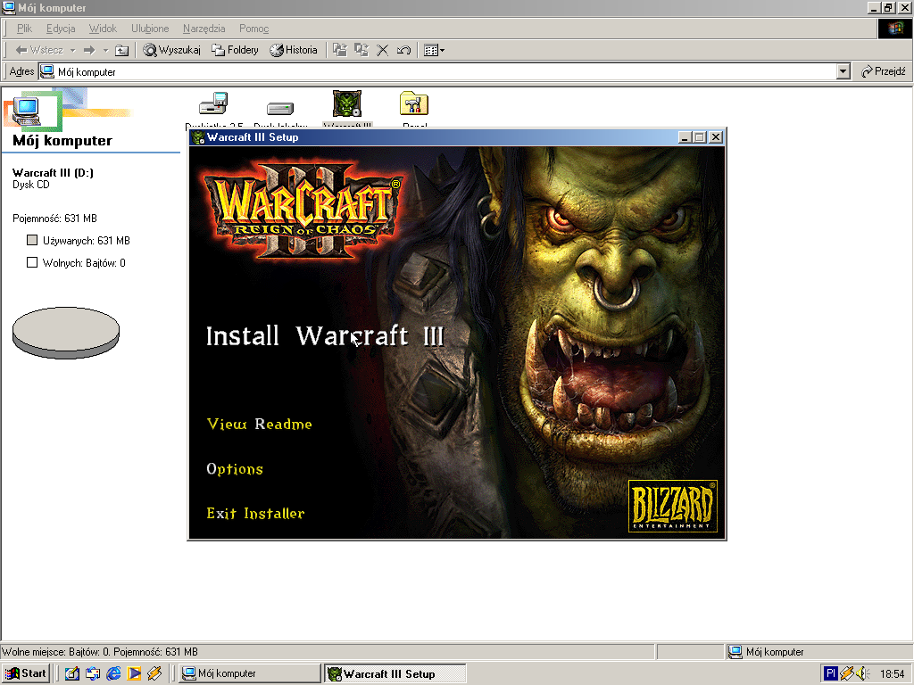
Task: Click the disk usage pie chart
Action: click(x=66, y=333)
